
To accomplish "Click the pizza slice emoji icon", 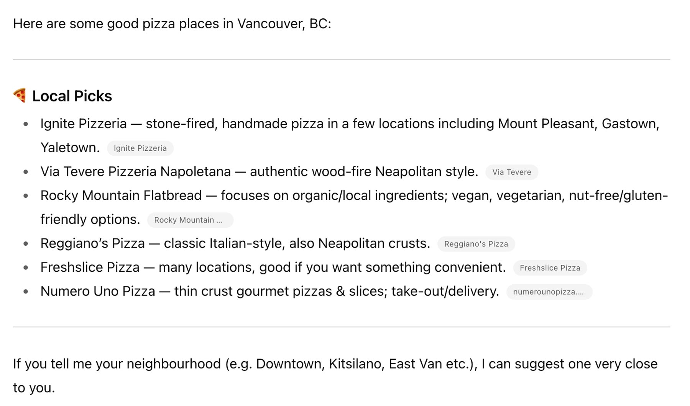I will point(20,96).
